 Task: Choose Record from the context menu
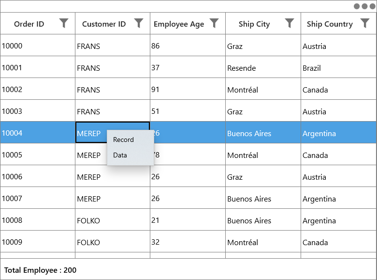130,140
